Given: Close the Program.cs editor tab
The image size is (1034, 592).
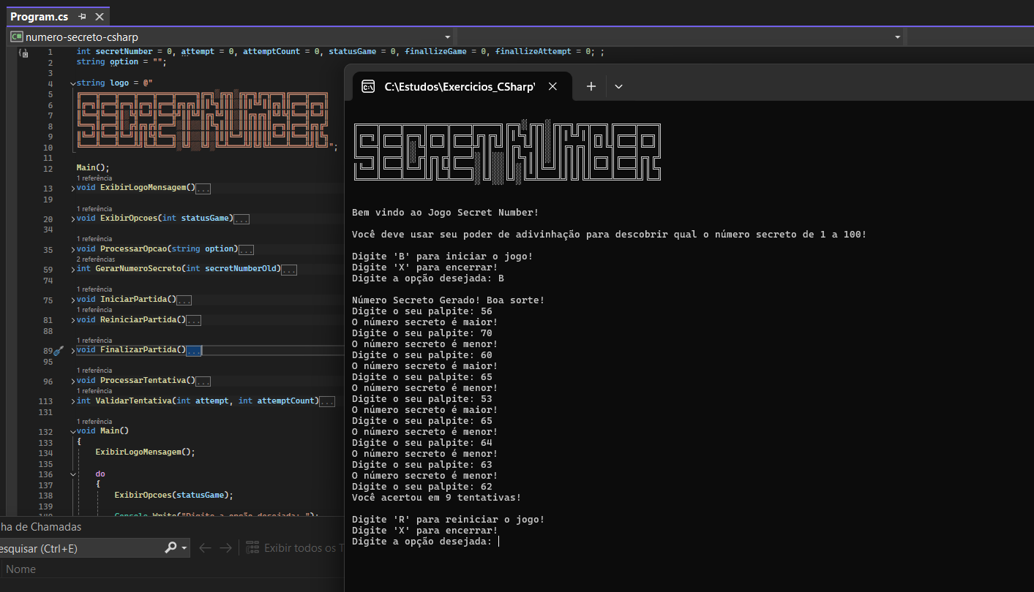Looking at the screenshot, I should click(100, 16).
